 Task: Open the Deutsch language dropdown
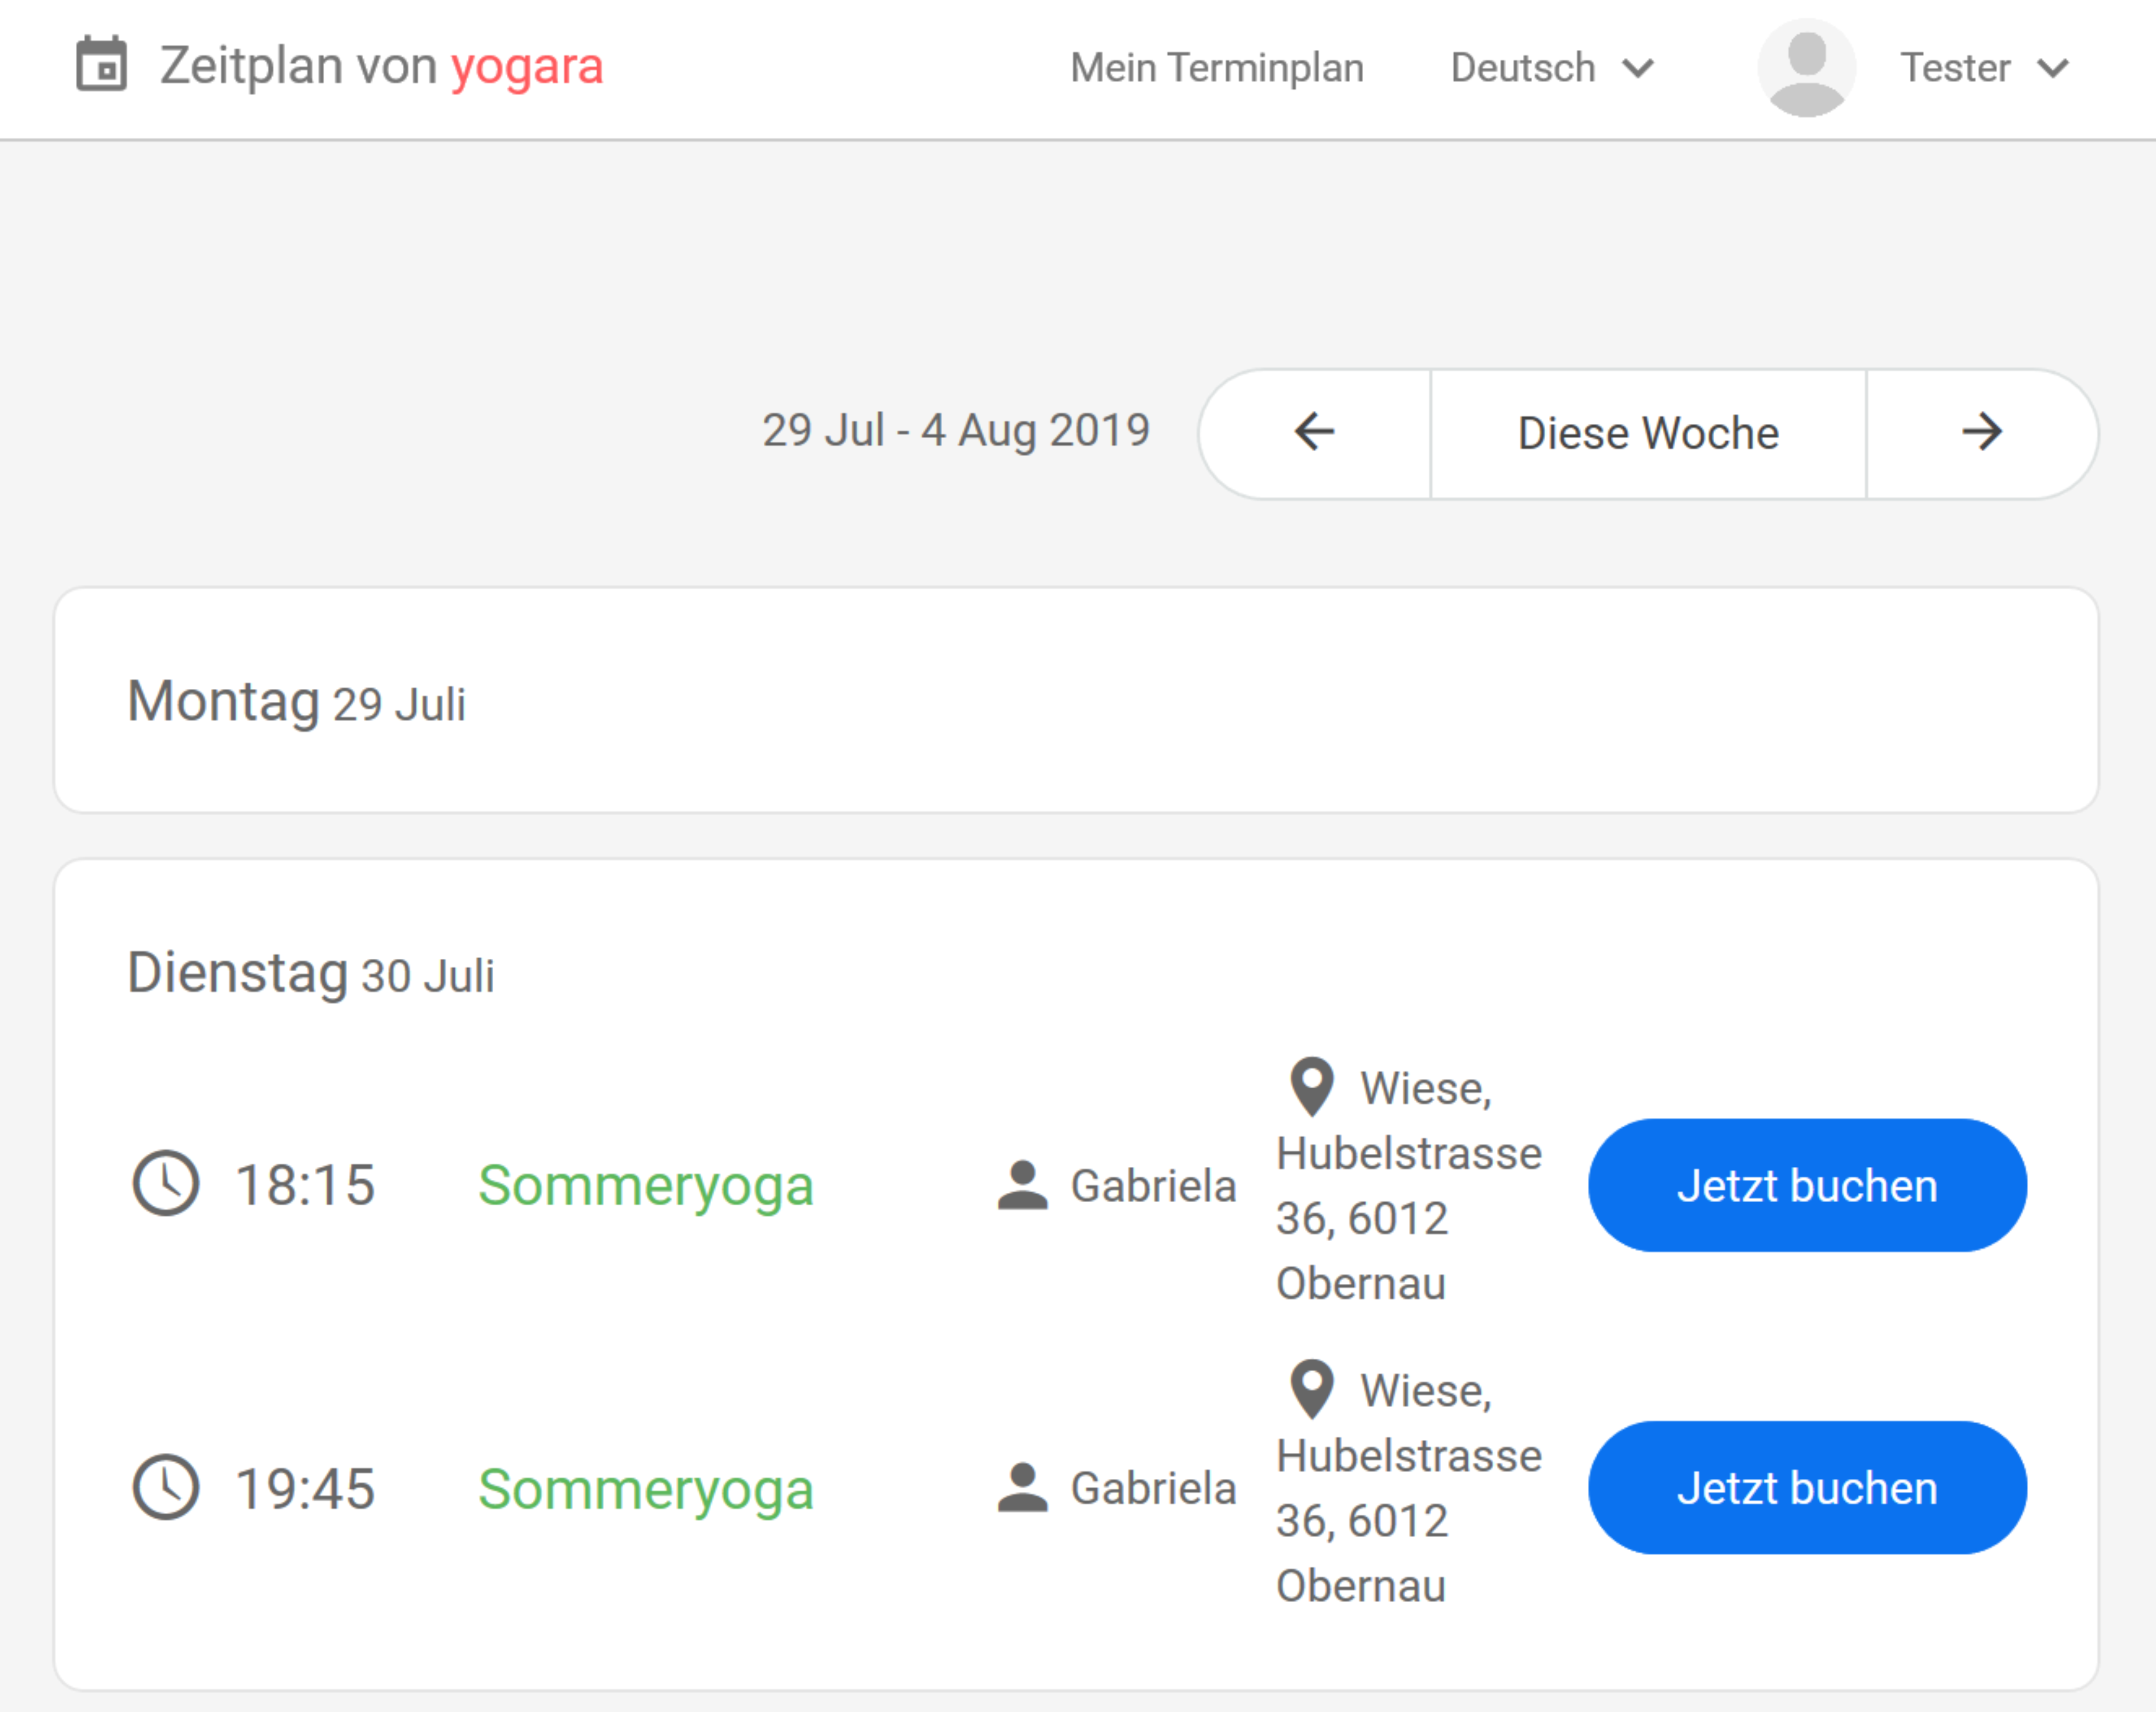(1550, 68)
